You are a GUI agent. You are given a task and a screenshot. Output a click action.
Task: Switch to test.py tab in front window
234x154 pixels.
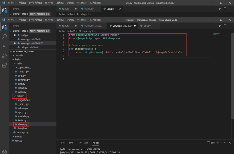pos(66,26)
